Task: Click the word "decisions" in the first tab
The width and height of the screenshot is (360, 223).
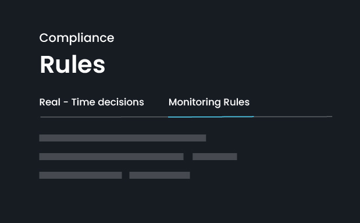Action: (121, 102)
